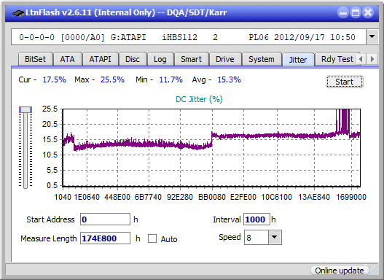The width and height of the screenshot is (384, 280).
Task: Expand the drive selection dropdown
Action: (x=372, y=36)
